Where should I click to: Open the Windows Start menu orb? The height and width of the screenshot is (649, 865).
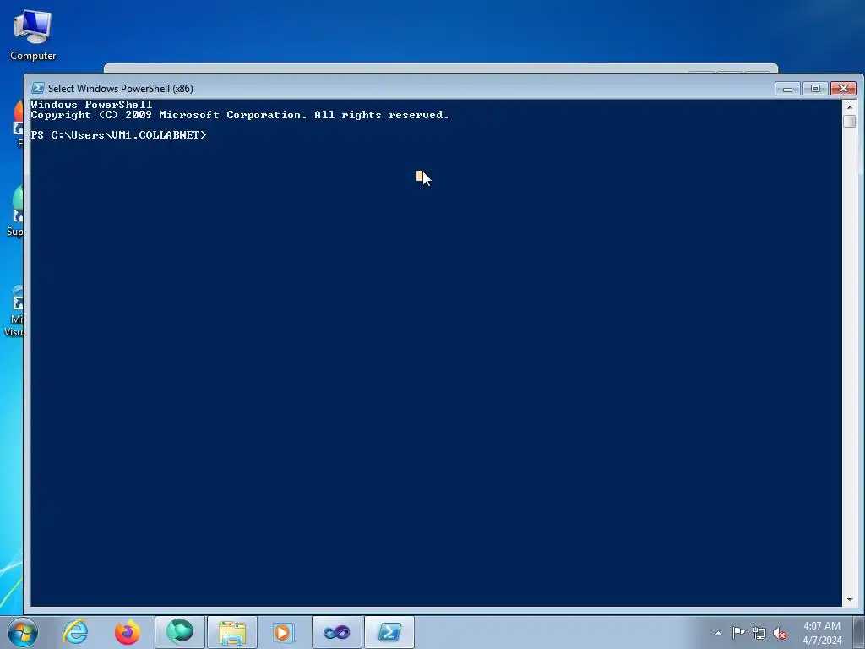click(23, 632)
